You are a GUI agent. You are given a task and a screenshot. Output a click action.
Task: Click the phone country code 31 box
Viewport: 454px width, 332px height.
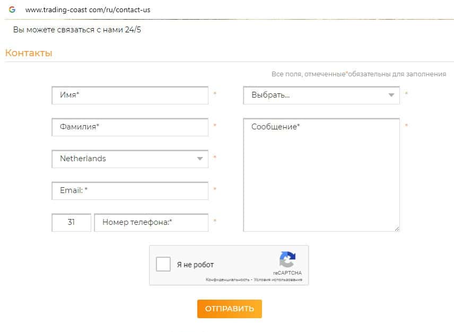point(71,222)
